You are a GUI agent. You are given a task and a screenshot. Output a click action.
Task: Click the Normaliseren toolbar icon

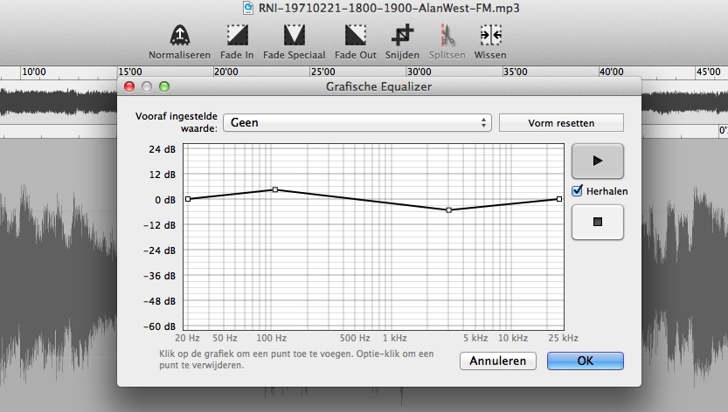click(x=179, y=35)
